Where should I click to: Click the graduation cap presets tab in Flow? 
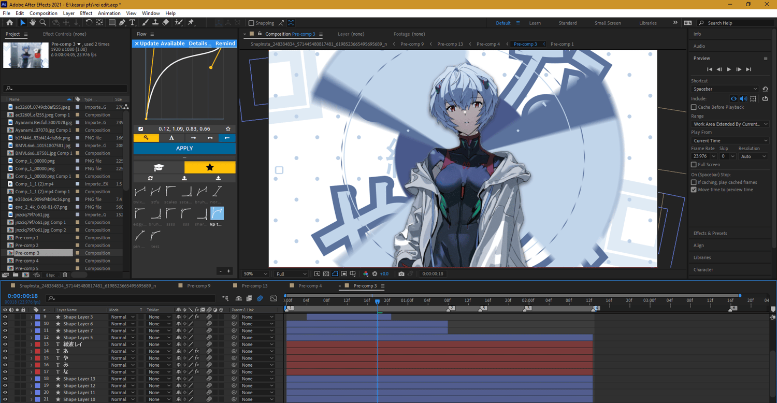click(x=159, y=167)
